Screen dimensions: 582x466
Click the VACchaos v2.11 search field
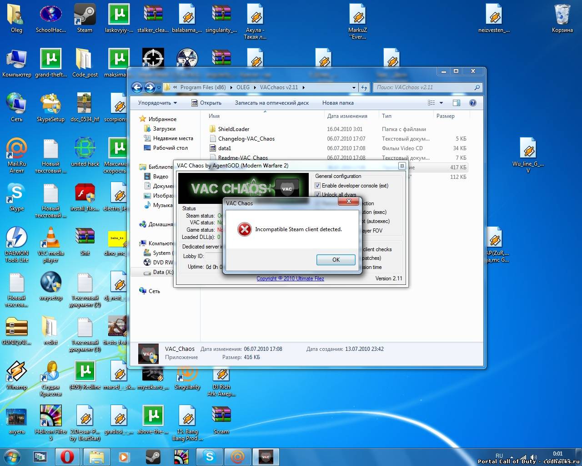click(427, 87)
